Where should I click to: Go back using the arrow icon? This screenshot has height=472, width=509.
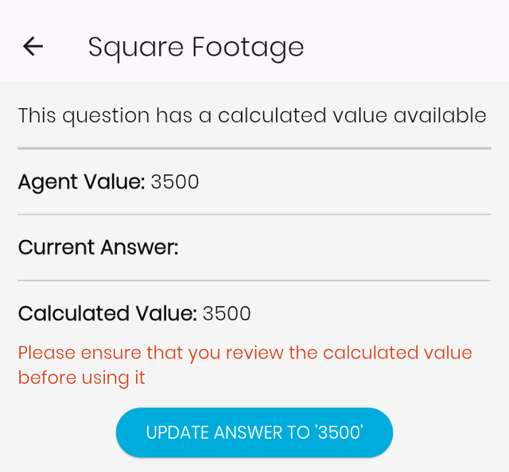coord(33,46)
